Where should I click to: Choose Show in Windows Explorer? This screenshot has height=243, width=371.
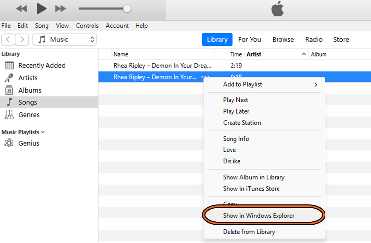tap(264, 216)
